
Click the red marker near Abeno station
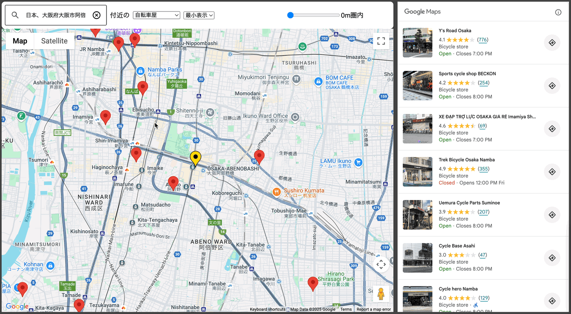coord(173,183)
